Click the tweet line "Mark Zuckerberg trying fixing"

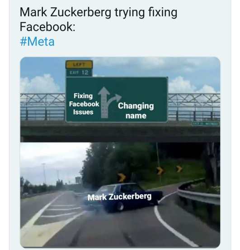tap(99, 12)
